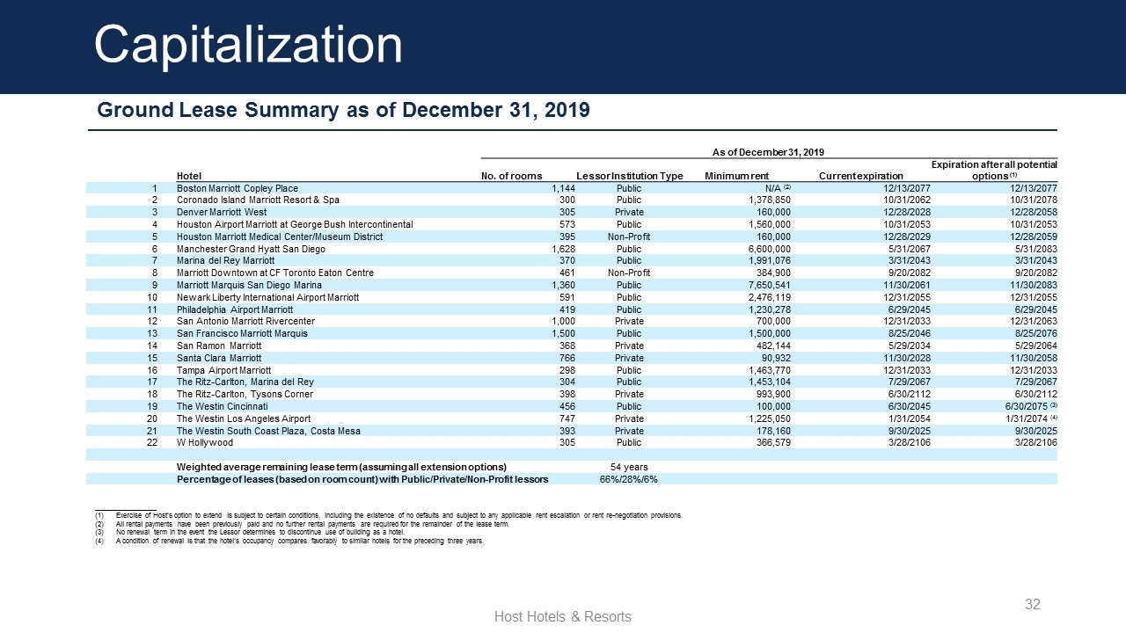1126x633 pixels.
Task: Click San Antonio Marriott Rivercenter
Action: 245,321
